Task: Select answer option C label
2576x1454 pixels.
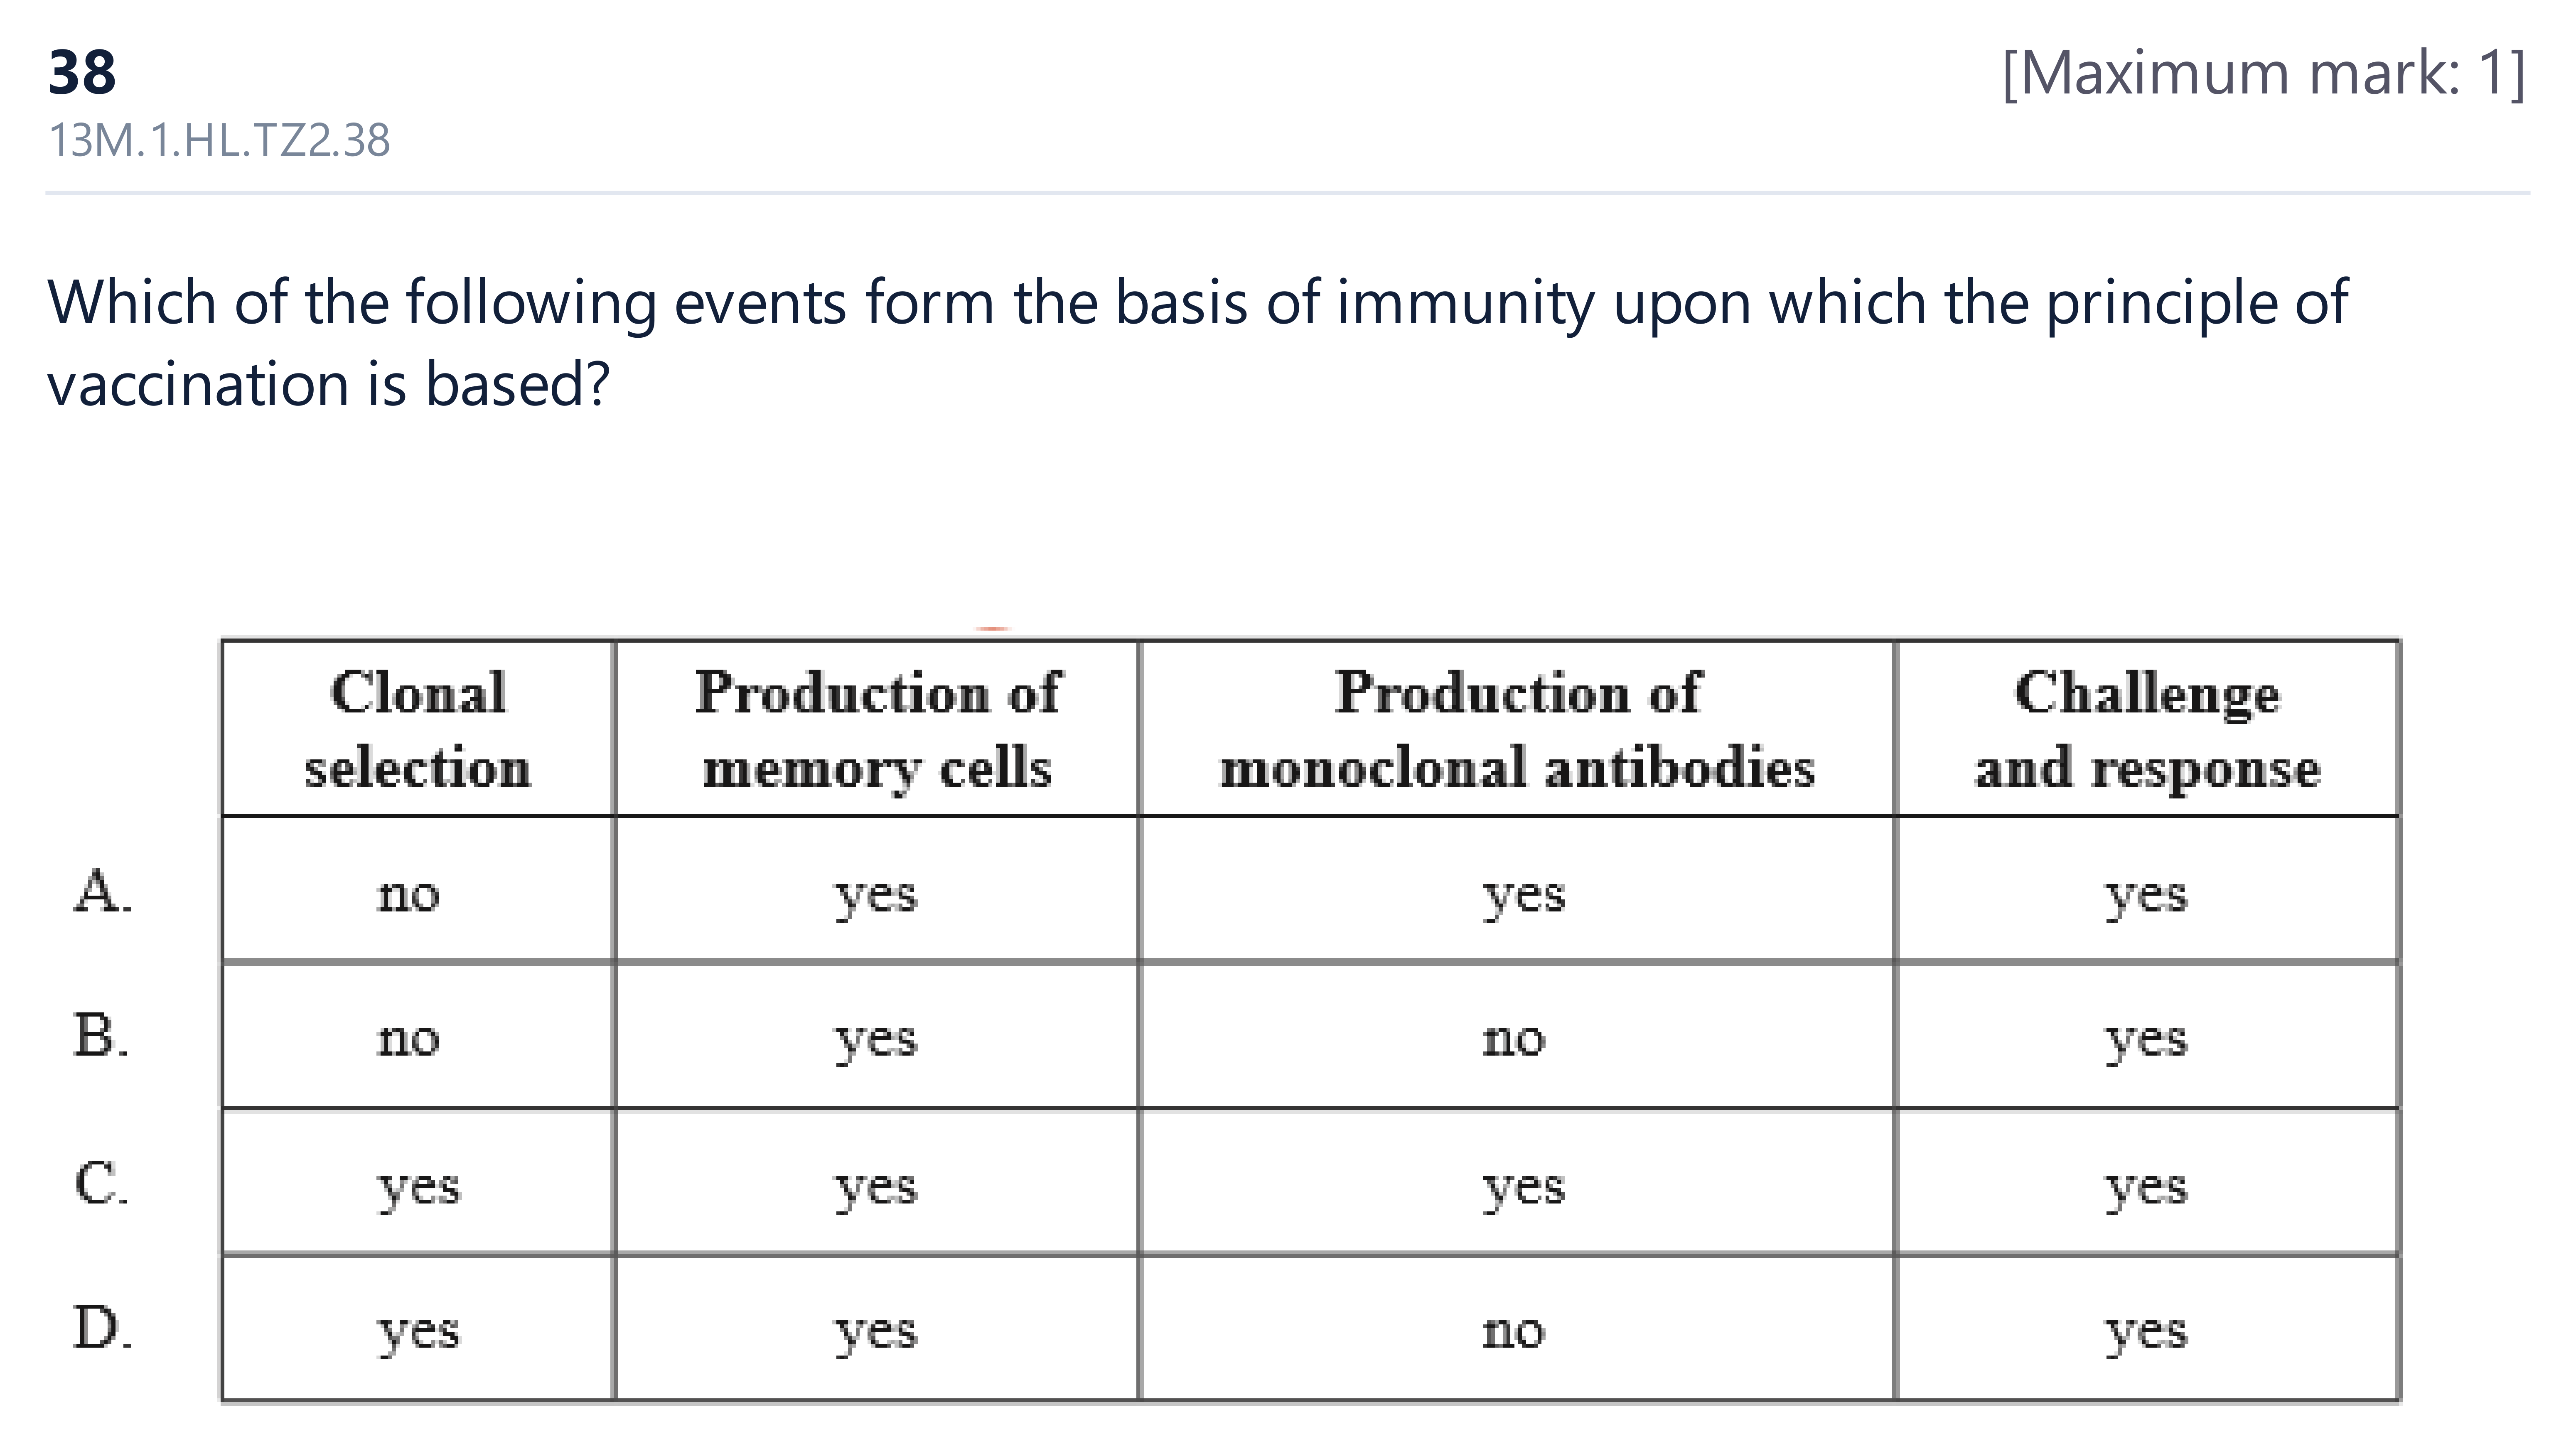Action: point(101,1183)
